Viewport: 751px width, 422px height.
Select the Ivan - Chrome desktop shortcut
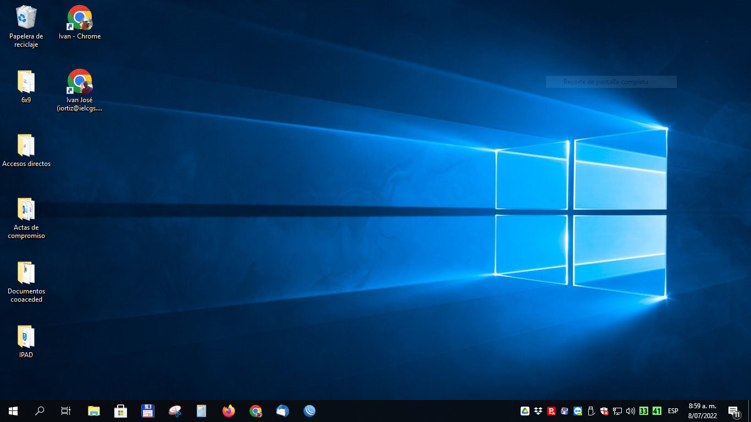pos(80,23)
